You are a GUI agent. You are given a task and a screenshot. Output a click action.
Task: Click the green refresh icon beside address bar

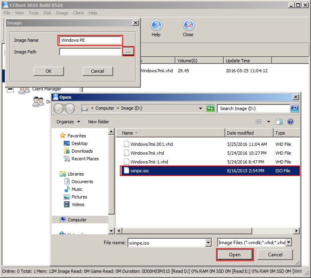point(210,108)
